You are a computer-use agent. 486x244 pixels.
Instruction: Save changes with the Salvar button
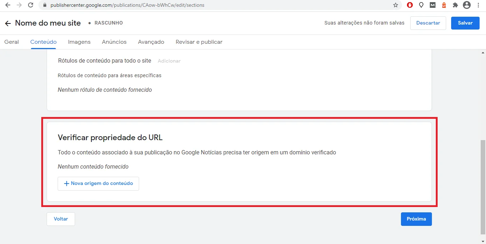[x=465, y=23]
